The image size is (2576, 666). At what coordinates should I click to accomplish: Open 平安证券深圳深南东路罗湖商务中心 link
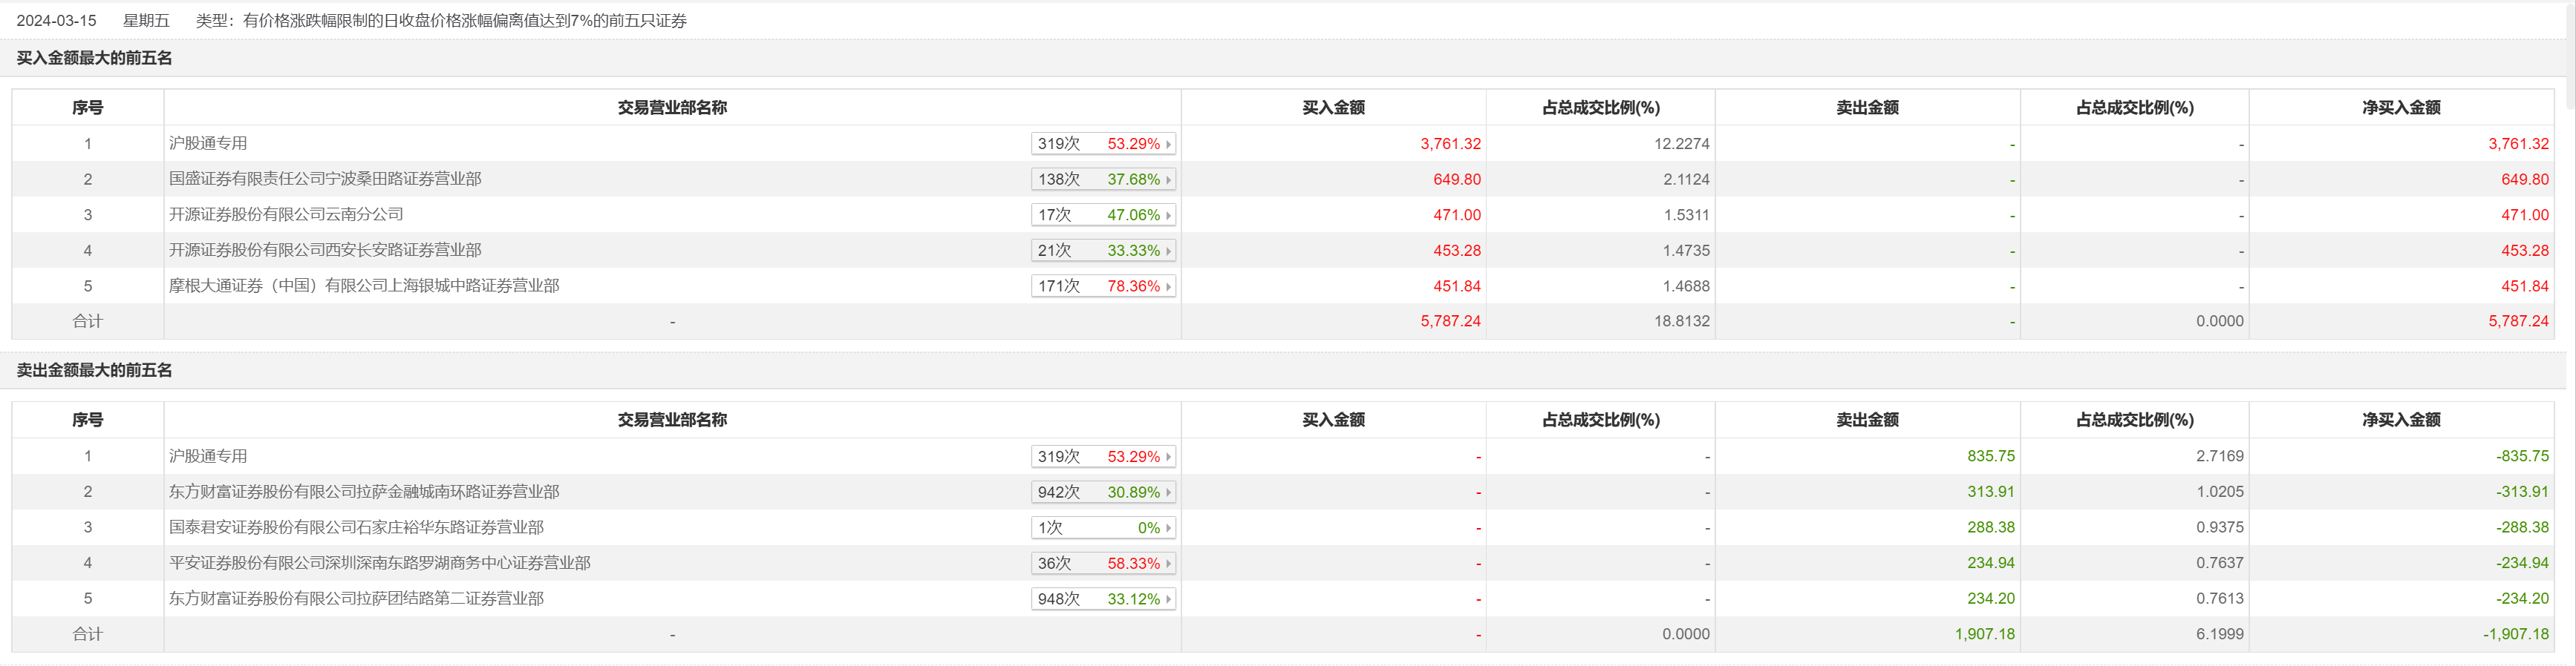(x=380, y=563)
